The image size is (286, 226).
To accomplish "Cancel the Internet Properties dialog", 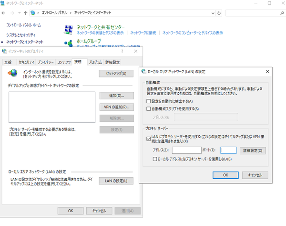I will 99,211.
